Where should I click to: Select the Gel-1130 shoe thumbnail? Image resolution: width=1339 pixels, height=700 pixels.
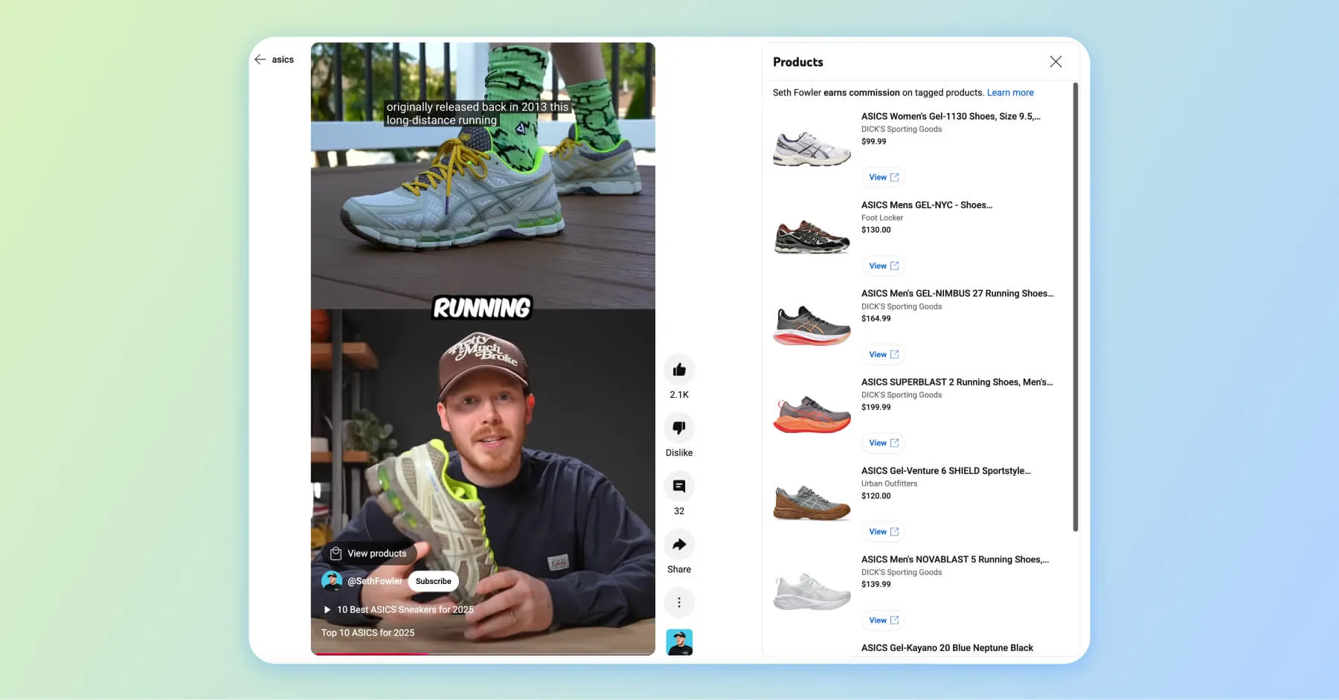pos(812,148)
